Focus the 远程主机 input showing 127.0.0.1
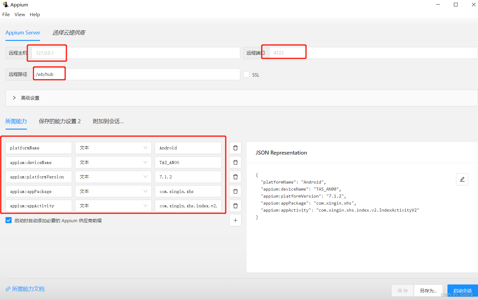Image resolution: width=478 pixels, height=300 pixels. 136,53
